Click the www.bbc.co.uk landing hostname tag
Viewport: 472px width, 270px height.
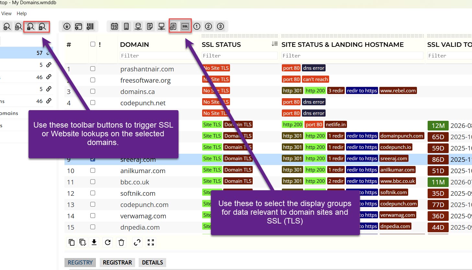coord(397,181)
